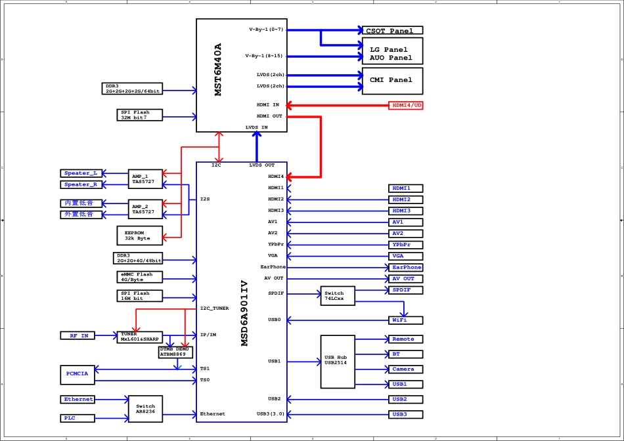Select the LG Panel AUO Panel box
This screenshot has height=441, width=624.
tap(392, 53)
